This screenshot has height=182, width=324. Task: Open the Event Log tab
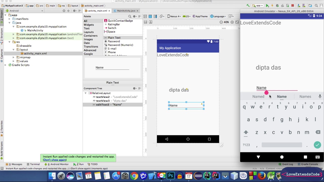[x=286, y=164]
